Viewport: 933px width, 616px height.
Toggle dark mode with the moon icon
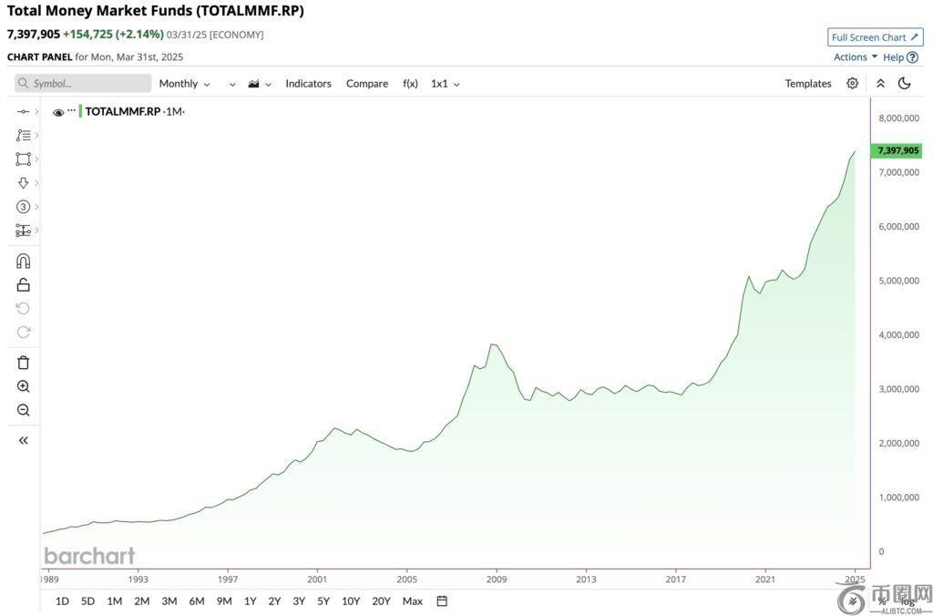(x=904, y=83)
